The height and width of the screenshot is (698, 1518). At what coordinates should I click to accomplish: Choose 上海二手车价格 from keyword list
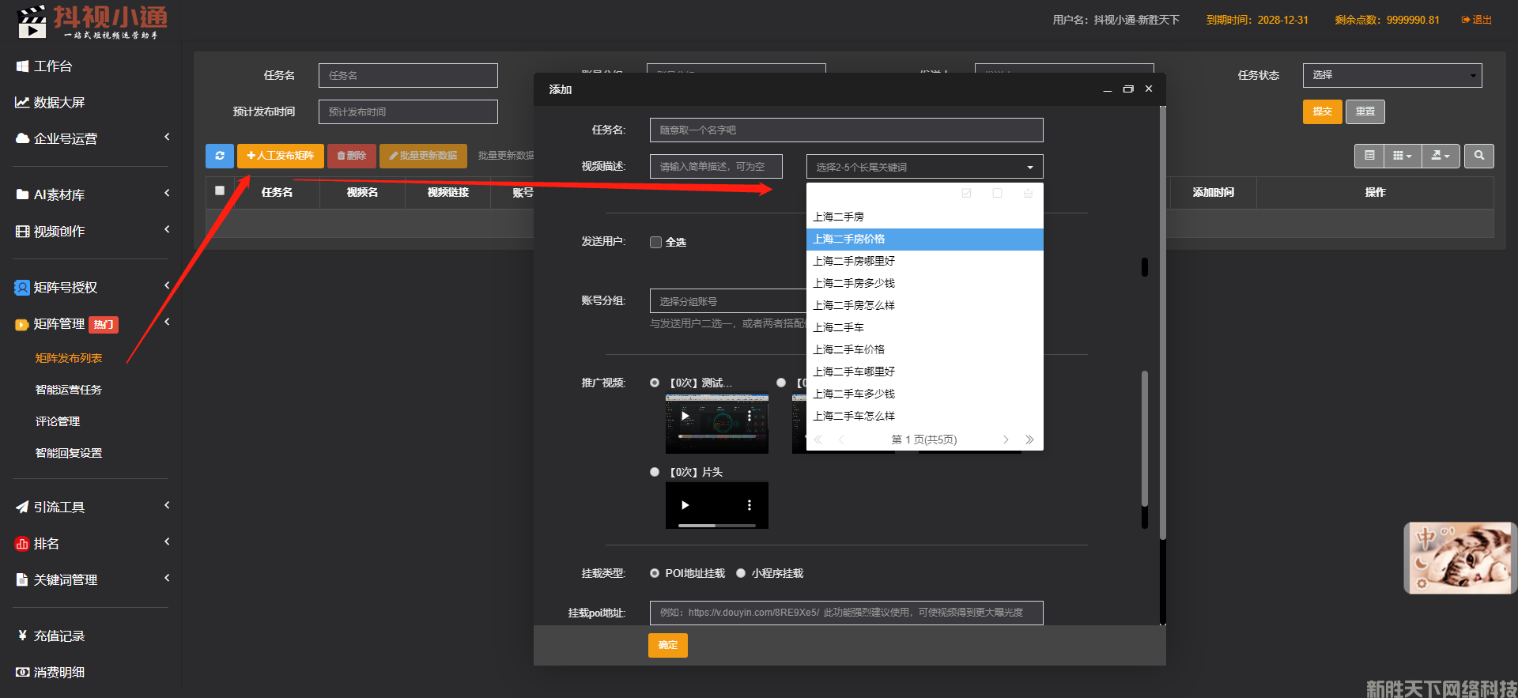tap(848, 349)
